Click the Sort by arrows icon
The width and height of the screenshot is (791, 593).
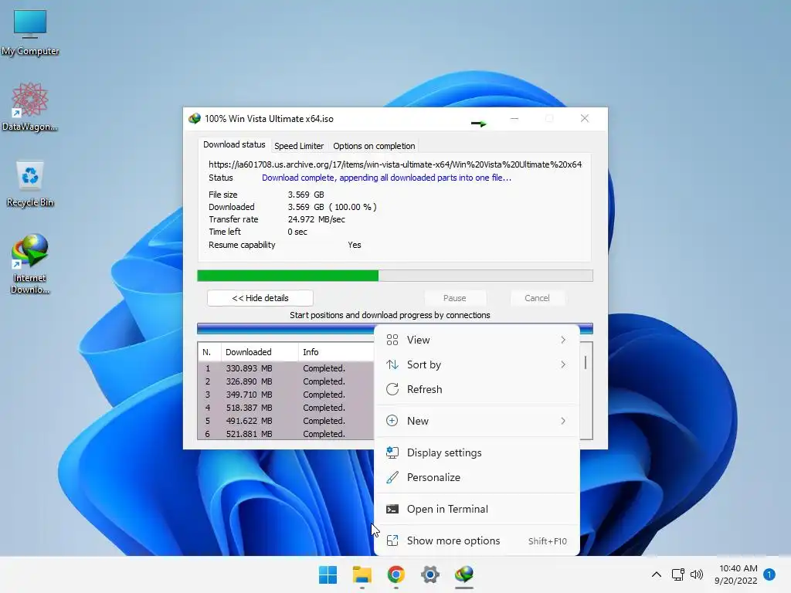point(392,364)
